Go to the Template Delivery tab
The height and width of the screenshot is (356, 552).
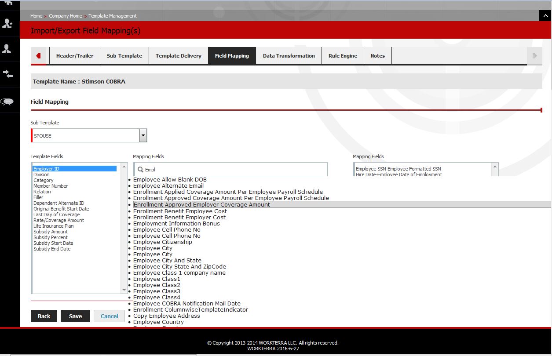click(178, 56)
